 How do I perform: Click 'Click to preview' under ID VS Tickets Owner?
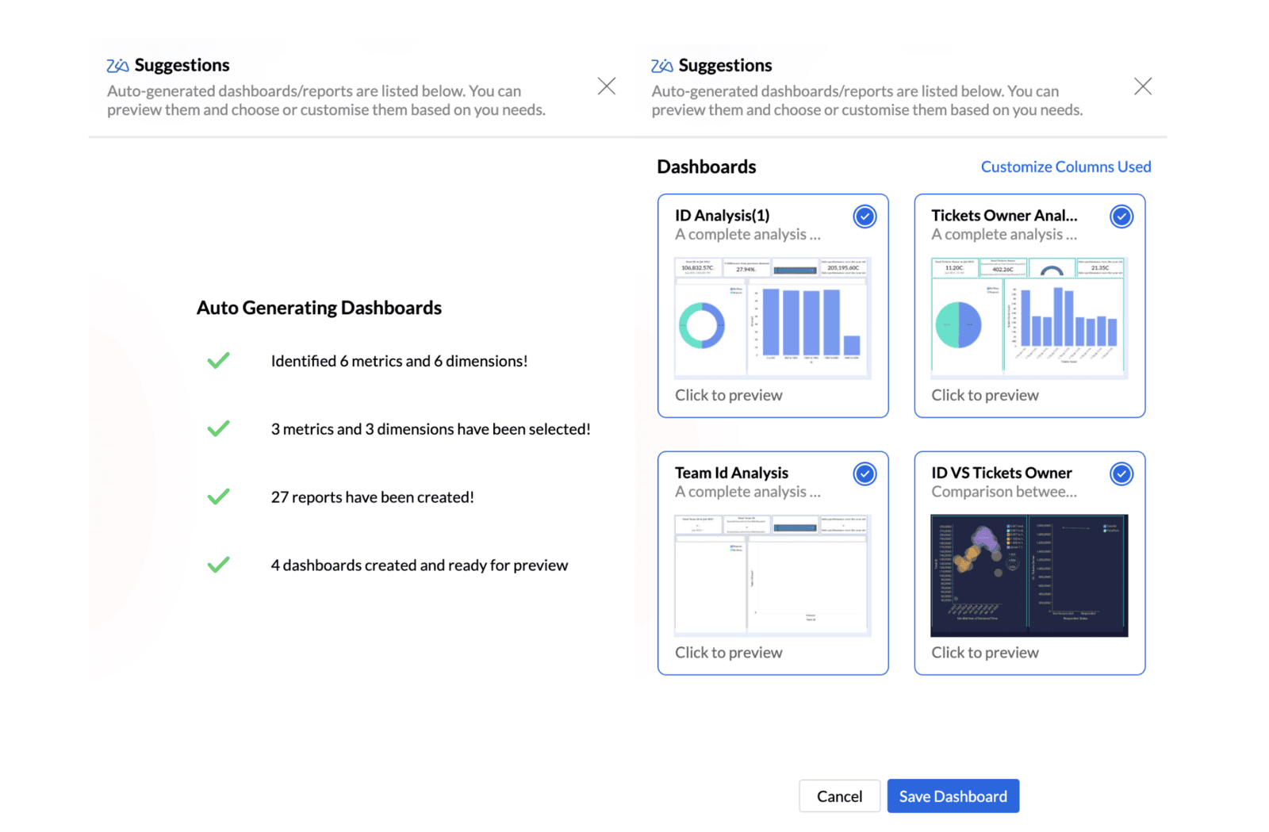point(985,653)
